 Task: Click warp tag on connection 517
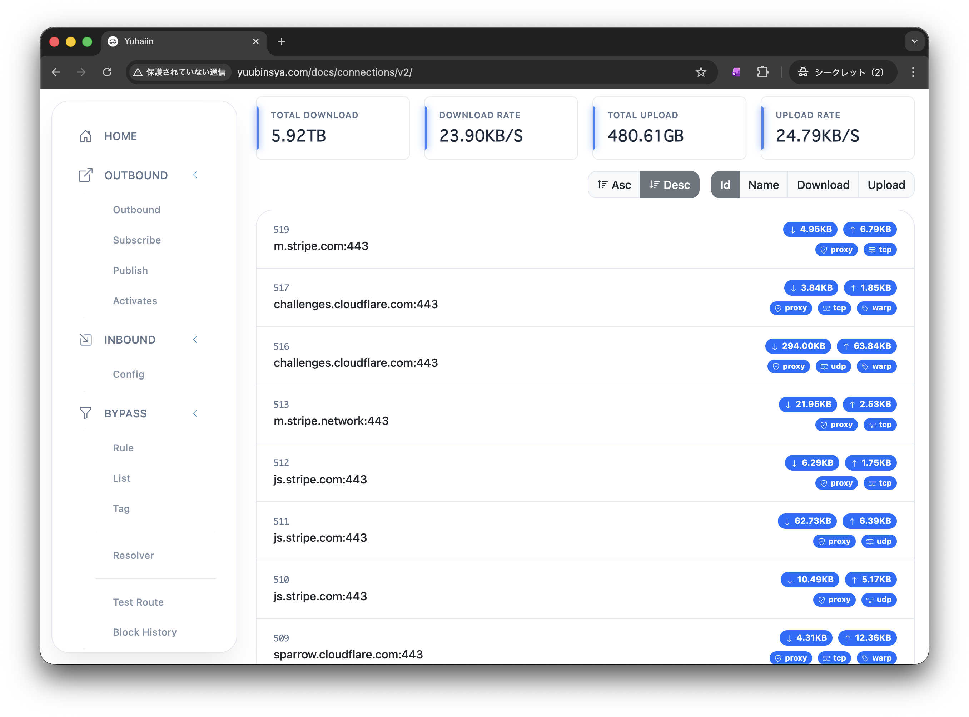pyautogui.click(x=876, y=308)
